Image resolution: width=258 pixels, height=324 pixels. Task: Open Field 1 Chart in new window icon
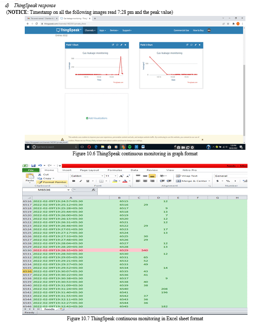pos(113,45)
